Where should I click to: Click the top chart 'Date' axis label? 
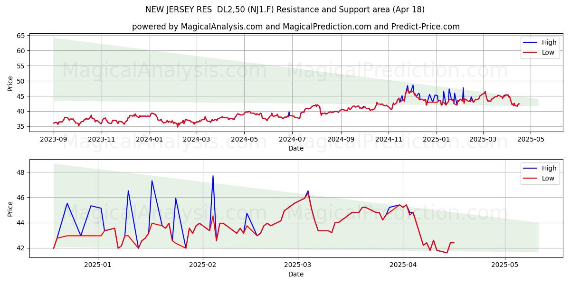pyautogui.click(x=296, y=149)
